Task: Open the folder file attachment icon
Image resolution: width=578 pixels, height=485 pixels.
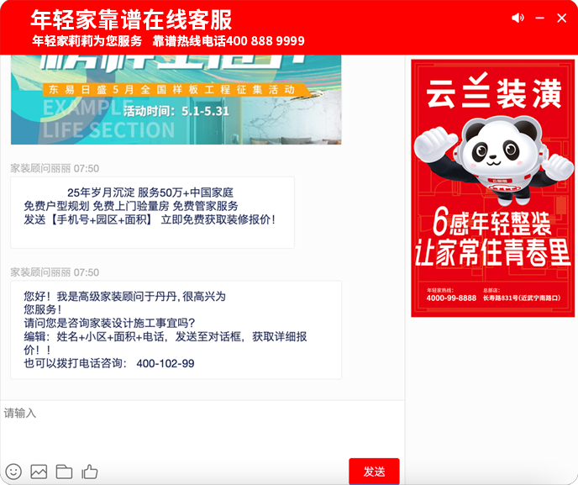Action: pyautogui.click(x=64, y=472)
